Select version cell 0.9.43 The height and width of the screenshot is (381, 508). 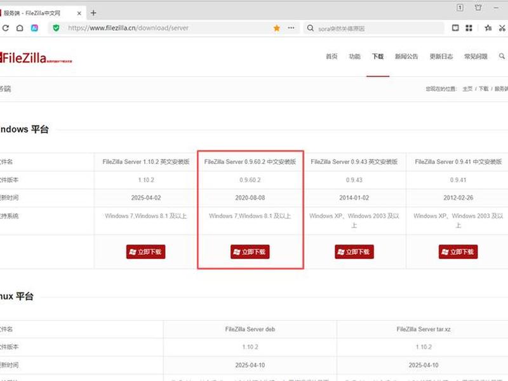354,180
